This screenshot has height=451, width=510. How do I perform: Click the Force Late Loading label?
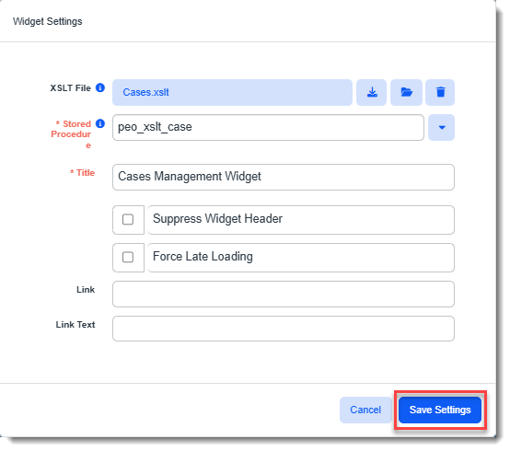203,257
